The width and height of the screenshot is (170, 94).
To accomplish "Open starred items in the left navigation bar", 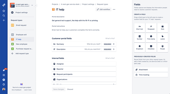I will pyautogui.click(x=4, y=11).
